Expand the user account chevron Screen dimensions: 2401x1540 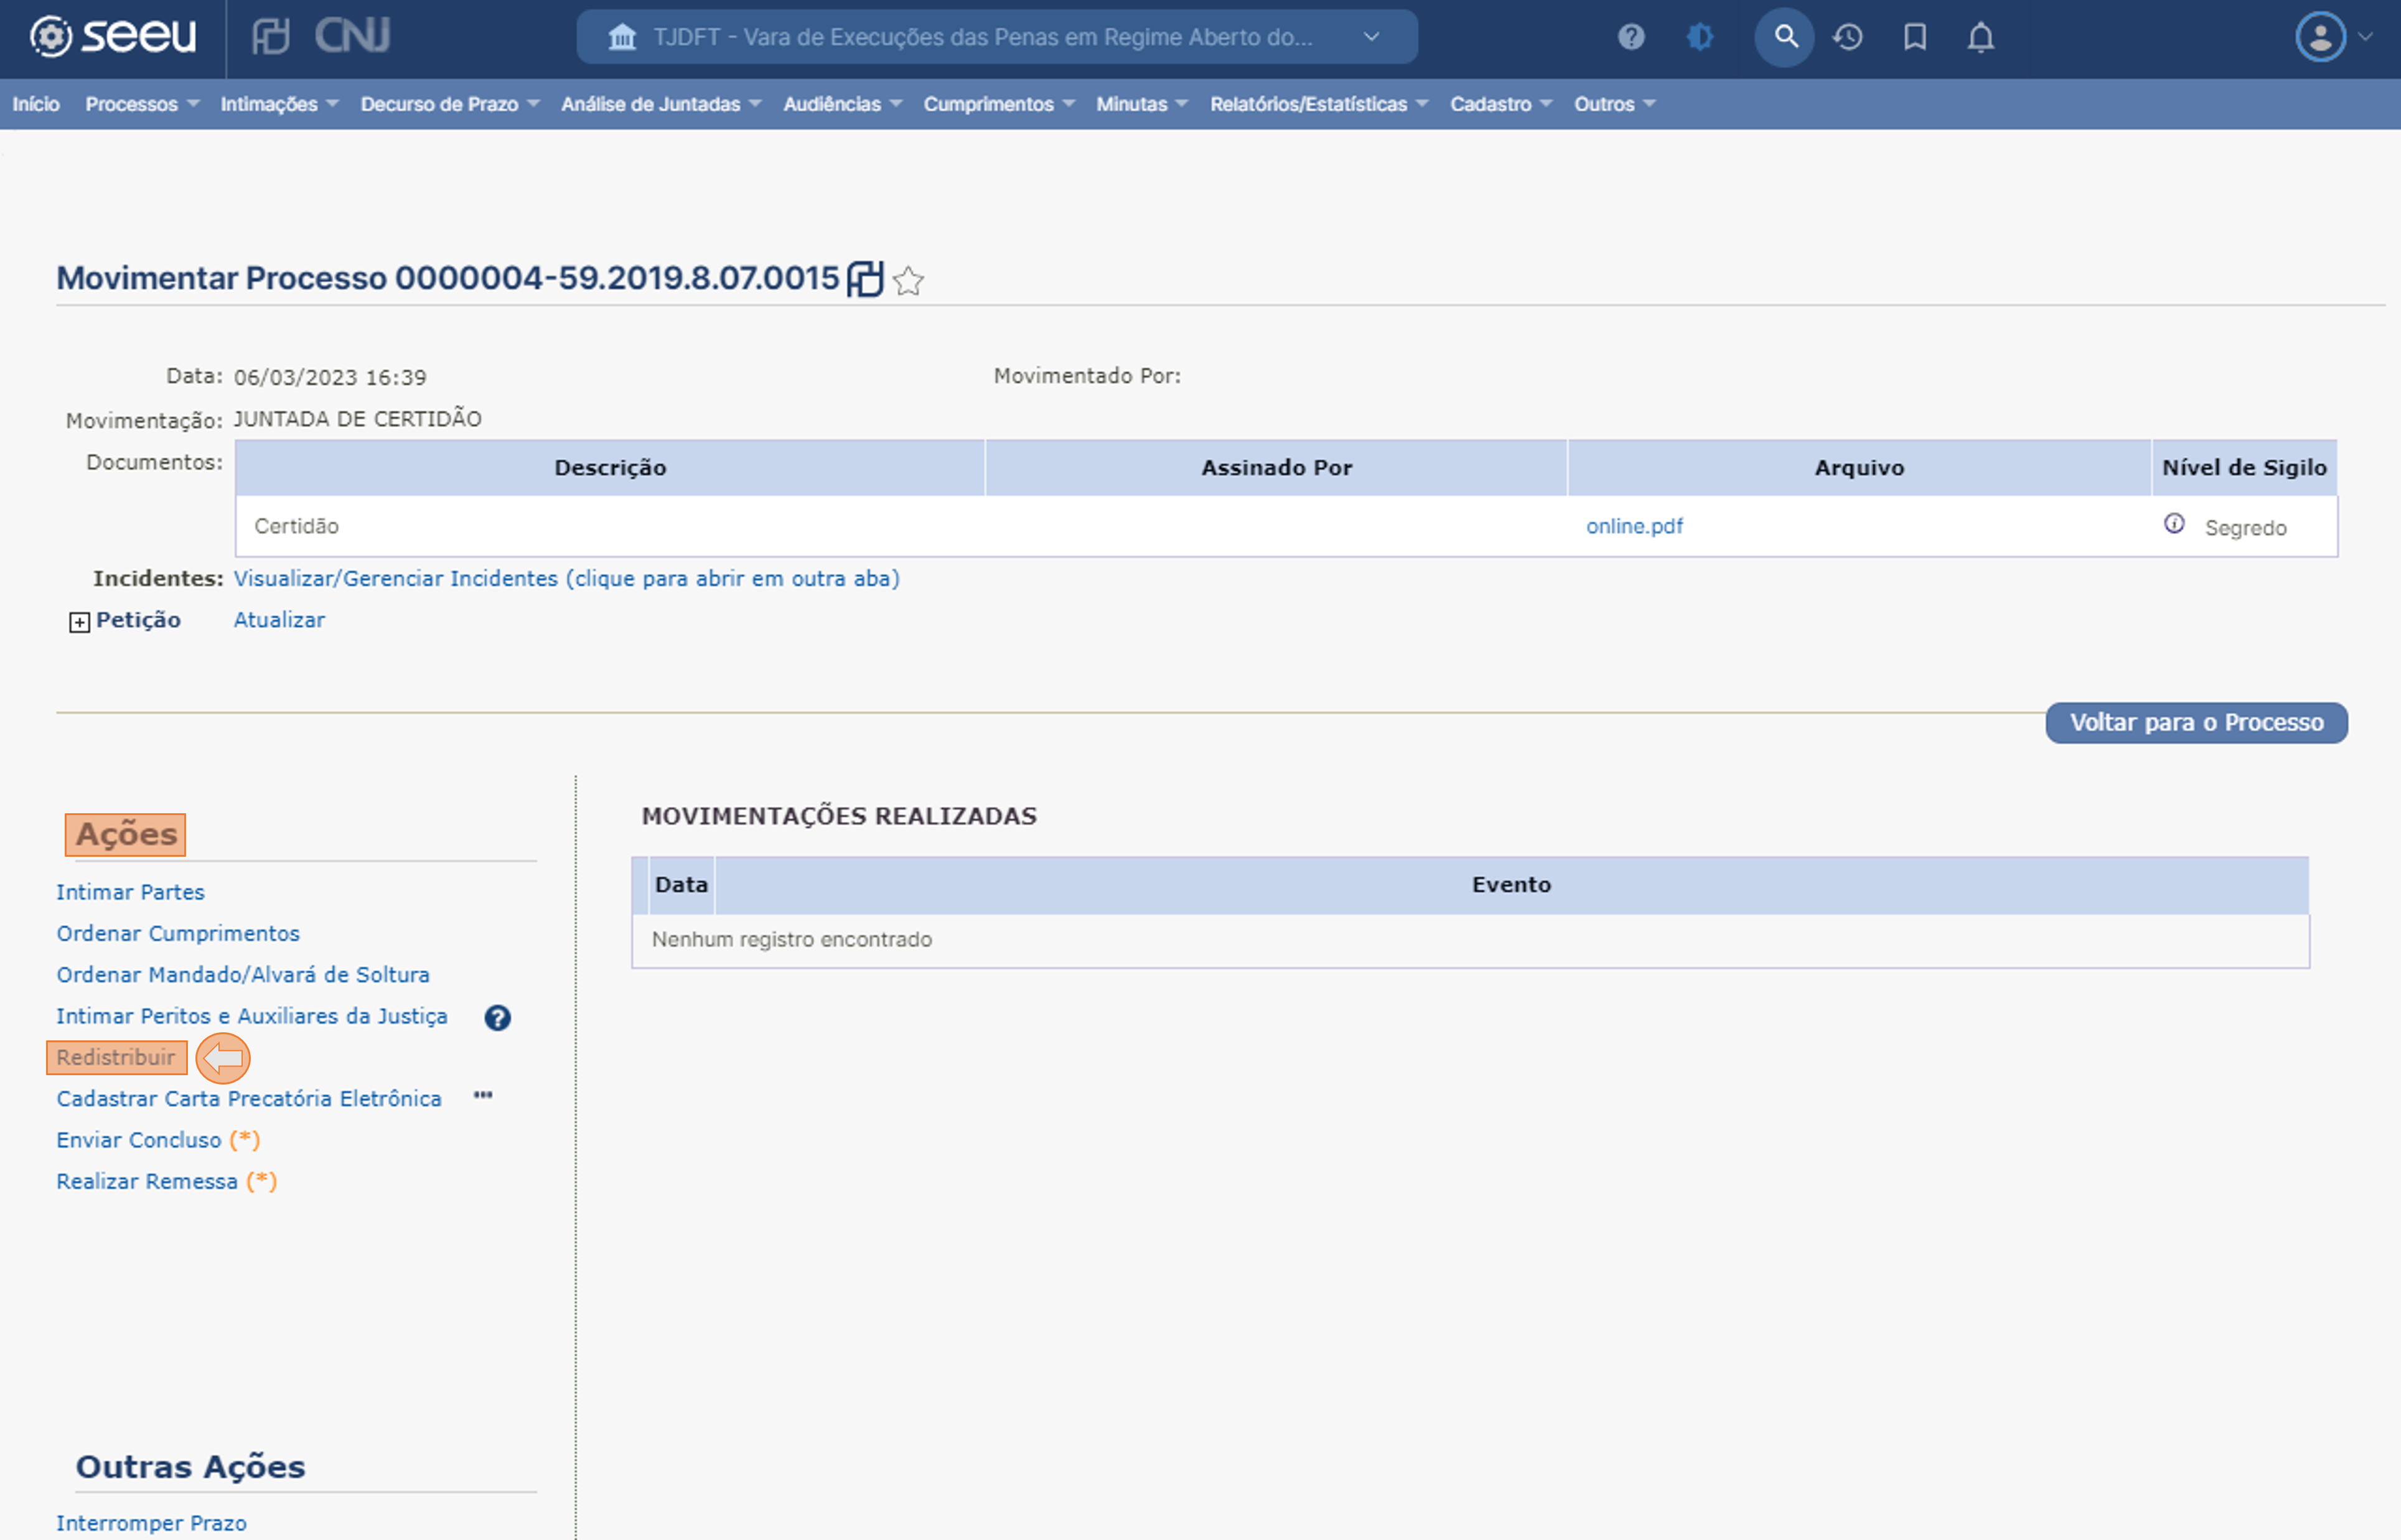(2364, 37)
